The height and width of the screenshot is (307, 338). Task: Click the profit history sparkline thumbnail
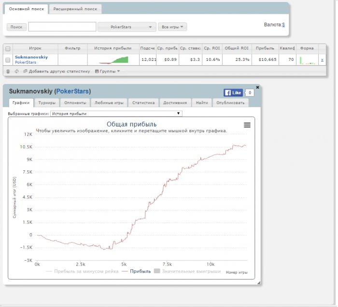(113, 60)
